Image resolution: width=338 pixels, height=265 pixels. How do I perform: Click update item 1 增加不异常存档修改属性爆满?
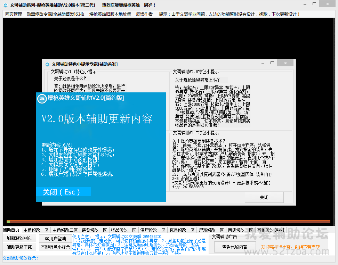tap(78, 150)
